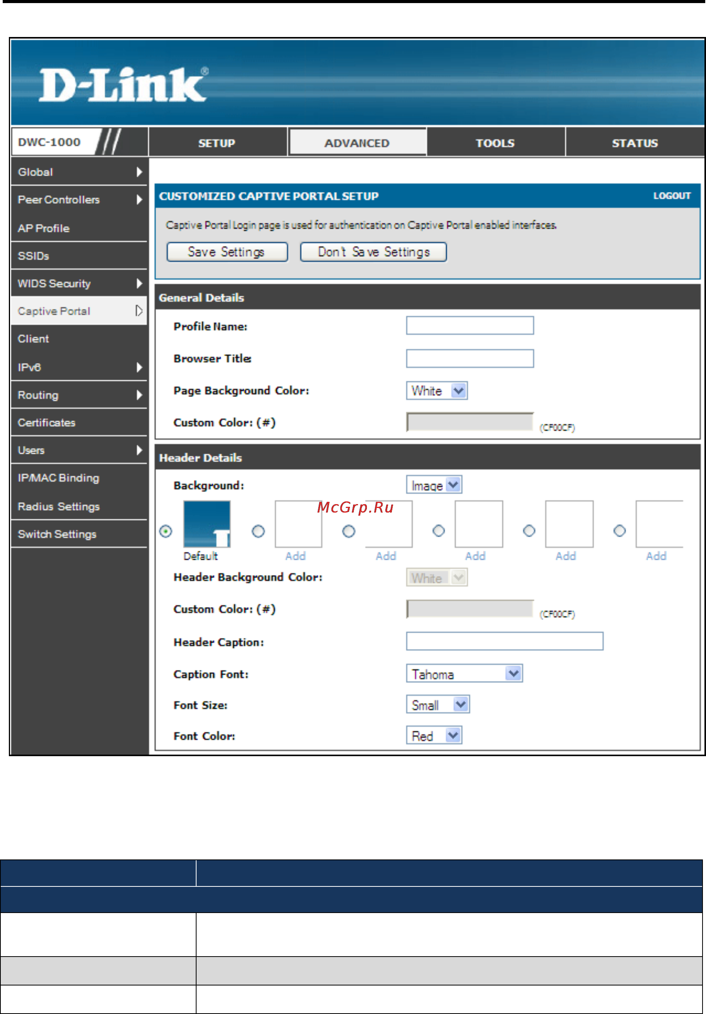This screenshot has width=706, height=1014.
Task: Click first empty header image slot
Action: [299, 524]
